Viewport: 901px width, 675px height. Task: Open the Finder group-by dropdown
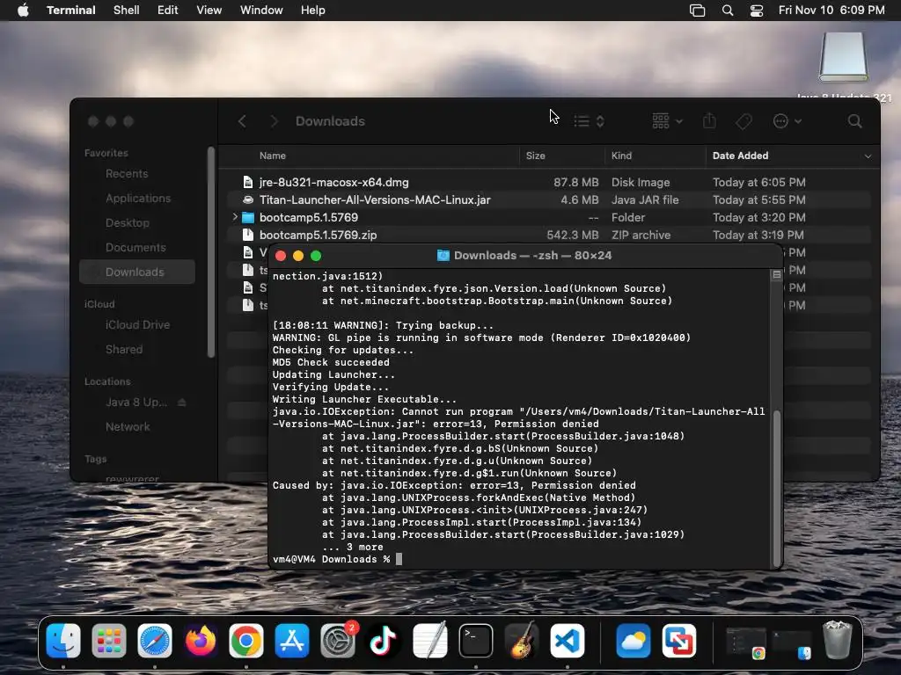pos(667,121)
